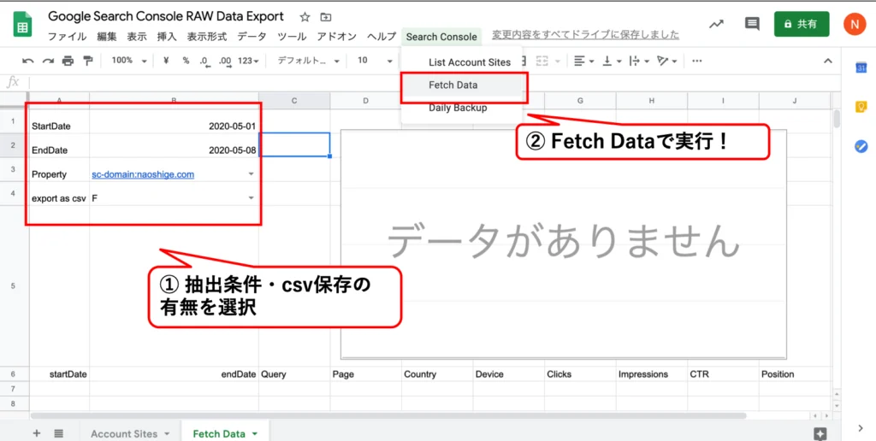
Task: Click the more toolbar options ellipsis
Action: pos(696,61)
